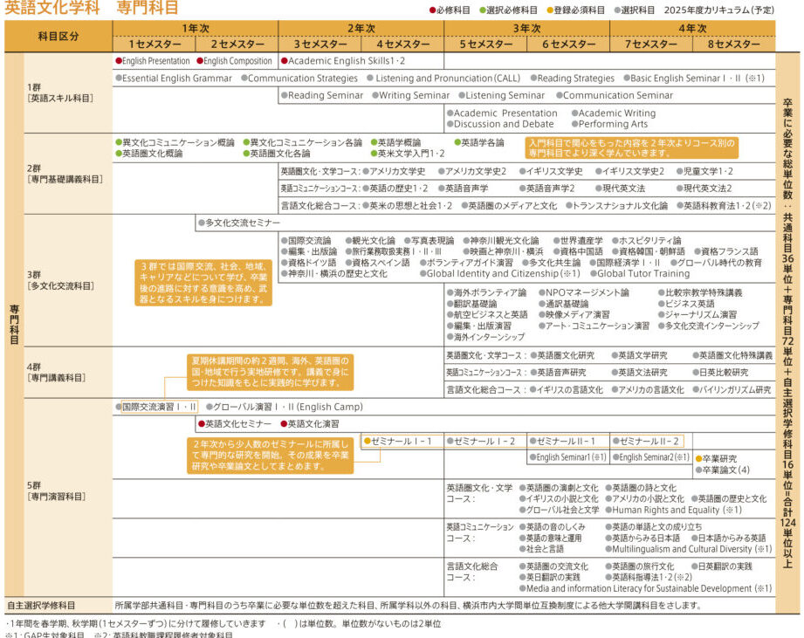The width and height of the screenshot is (804, 638).
Task: Click the green dot beside 選択必修科目 legend
Action: point(480,10)
